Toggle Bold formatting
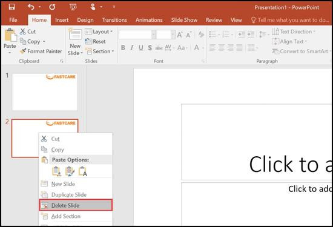Screen dimensions: 333x227 123,48
